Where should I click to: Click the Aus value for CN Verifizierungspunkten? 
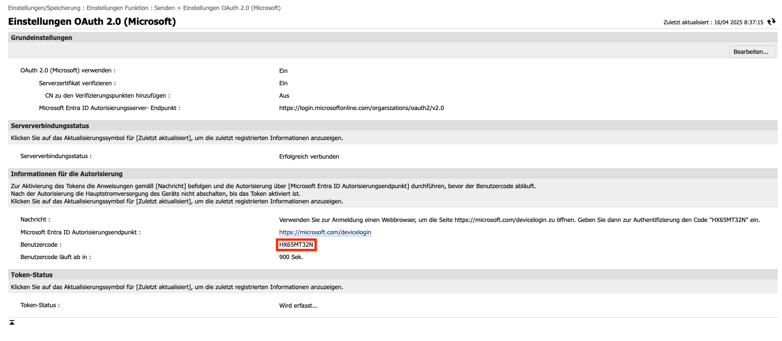pyautogui.click(x=284, y=96)
